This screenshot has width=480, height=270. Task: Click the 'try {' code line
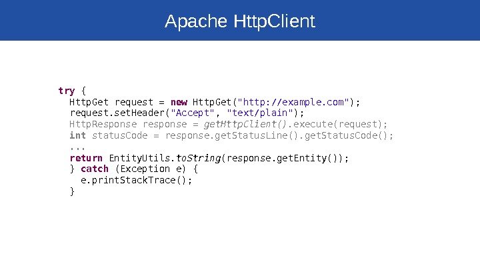[72, 91]
